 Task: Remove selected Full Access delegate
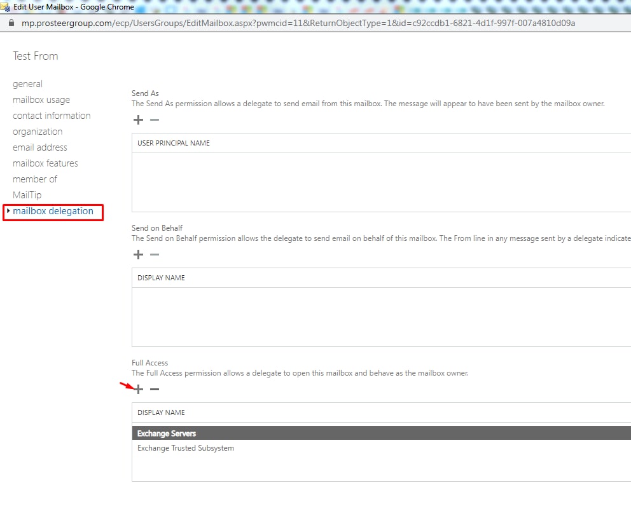(155, 389)
